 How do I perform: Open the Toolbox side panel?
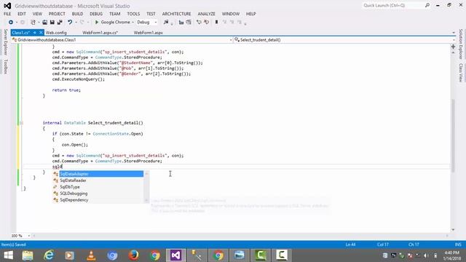[x=5, y=66]
